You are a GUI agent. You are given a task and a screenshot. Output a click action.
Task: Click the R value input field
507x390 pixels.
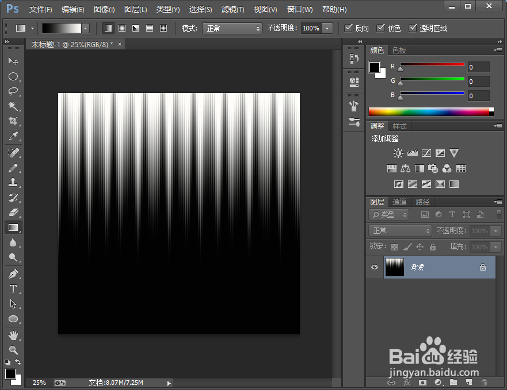(x=479, y=67)
